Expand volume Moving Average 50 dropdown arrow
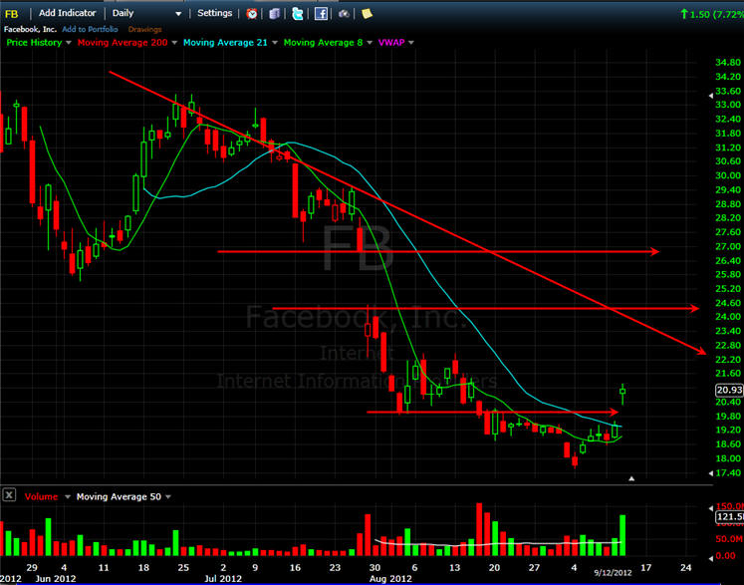Viewport: 744px width, 585px height. [168, 497]
